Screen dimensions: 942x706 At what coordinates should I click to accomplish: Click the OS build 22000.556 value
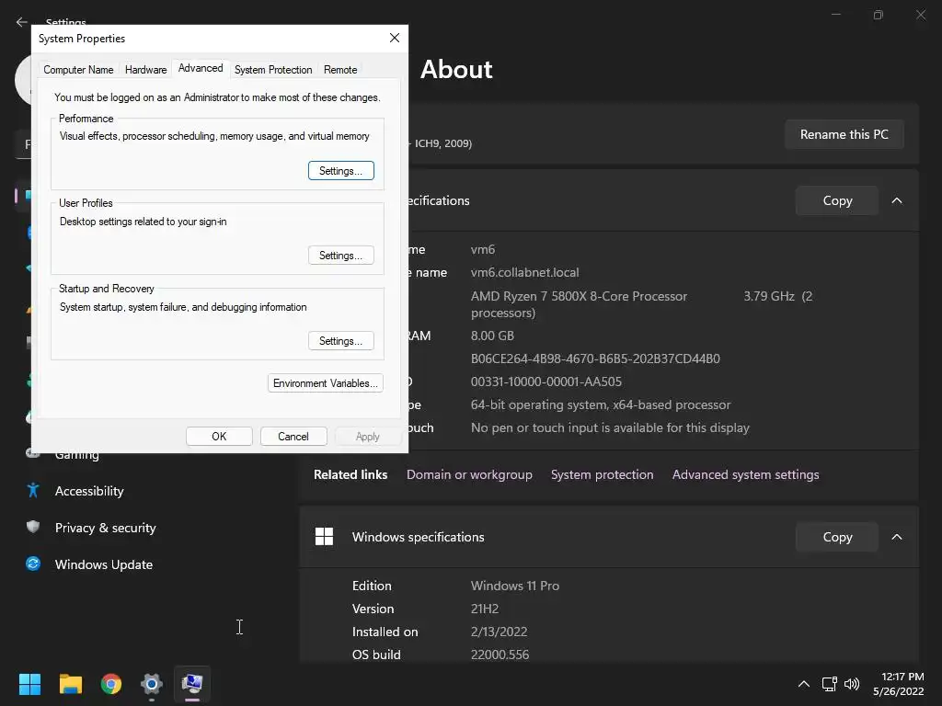click(500, 655)
